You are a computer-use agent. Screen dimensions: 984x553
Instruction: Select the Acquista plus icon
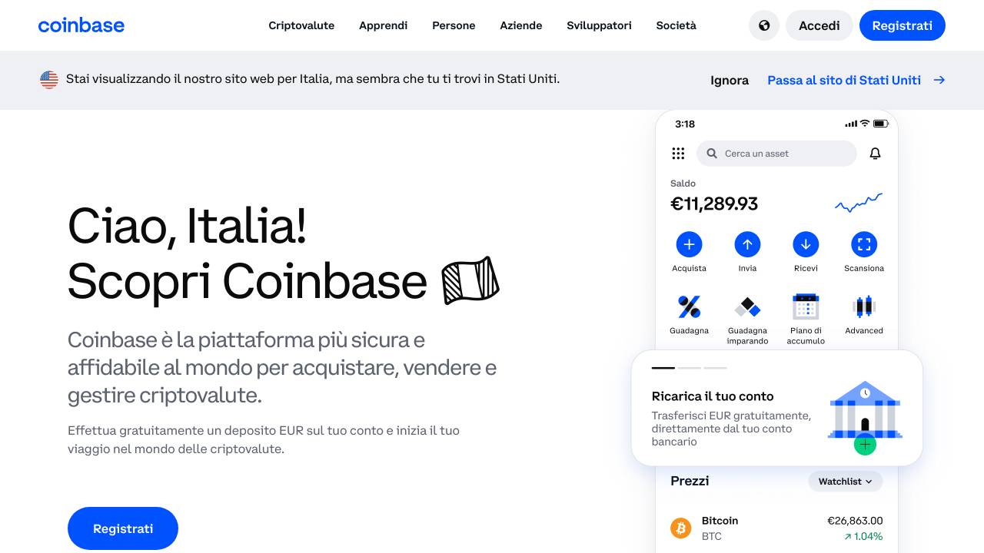point(689,244)
